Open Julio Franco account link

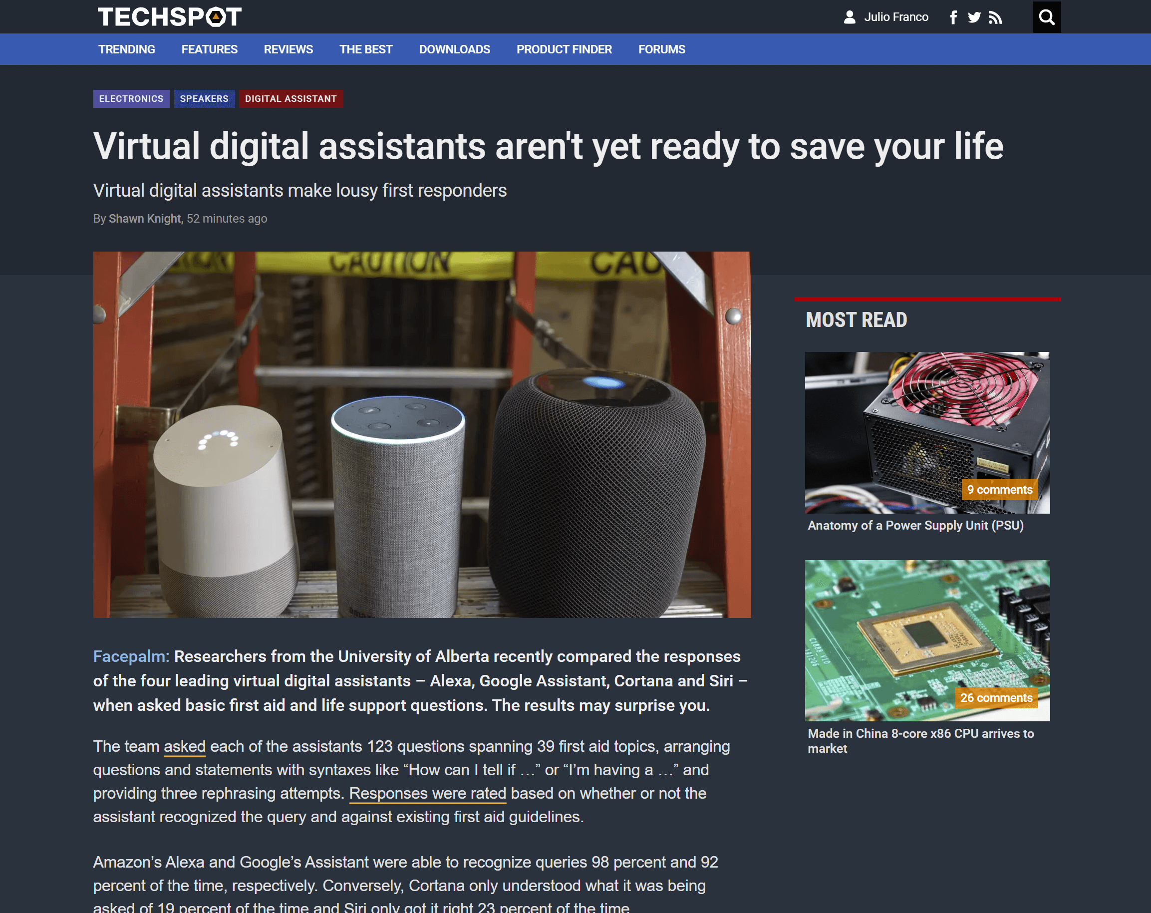(x=896, y=17)
